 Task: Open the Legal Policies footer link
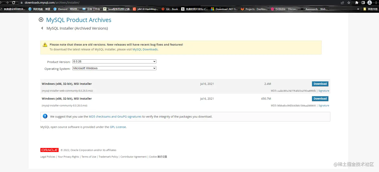[48, 157]
